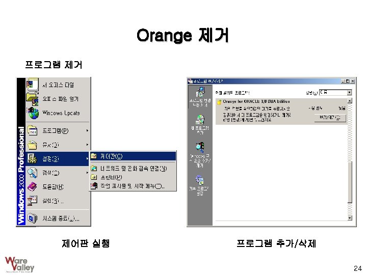Open the New Office Document icon in Start menu

(x=32, y=85)
